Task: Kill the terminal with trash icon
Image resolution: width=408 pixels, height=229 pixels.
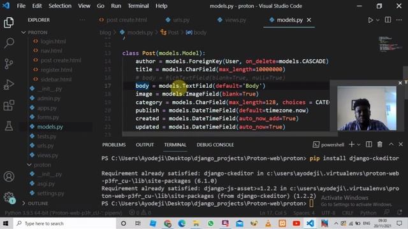Action: (x=380, y=144)
